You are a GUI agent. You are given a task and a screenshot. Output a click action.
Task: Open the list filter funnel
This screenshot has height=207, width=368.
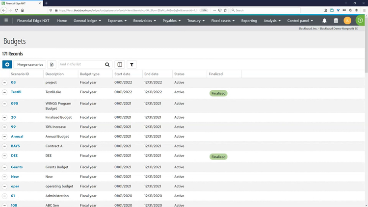(x=131, y=64)
